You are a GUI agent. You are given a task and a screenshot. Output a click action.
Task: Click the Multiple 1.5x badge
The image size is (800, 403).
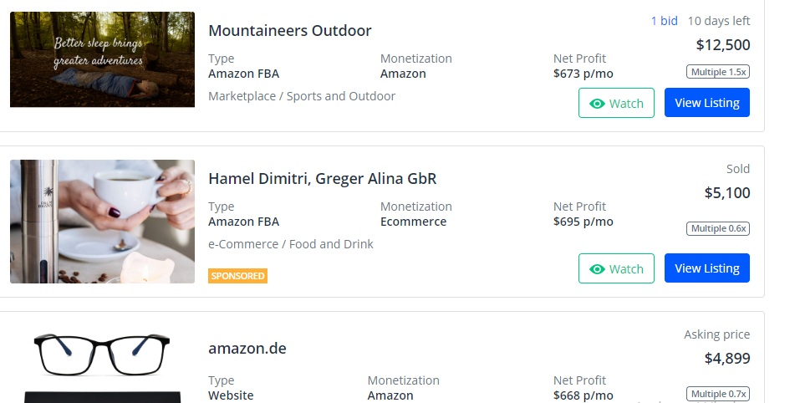pos(717,72)
